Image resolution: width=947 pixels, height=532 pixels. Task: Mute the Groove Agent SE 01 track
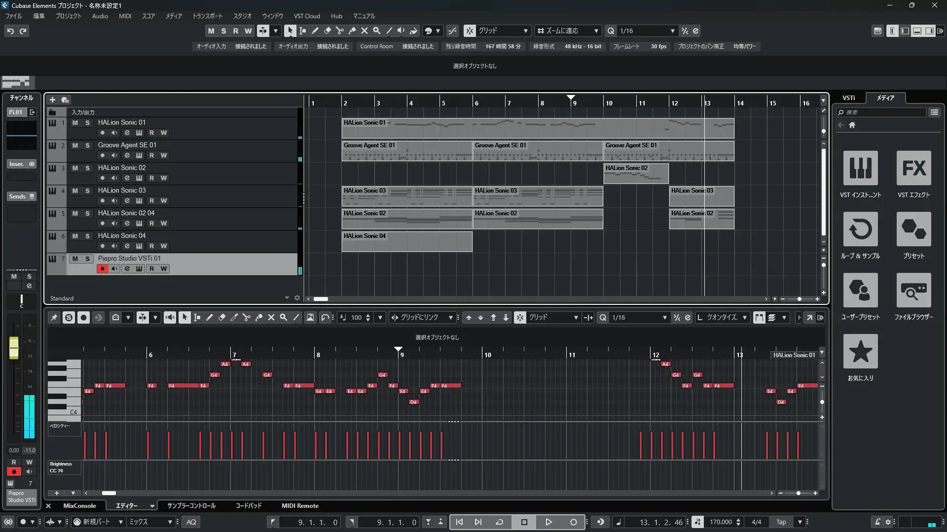tap(75, 145)
